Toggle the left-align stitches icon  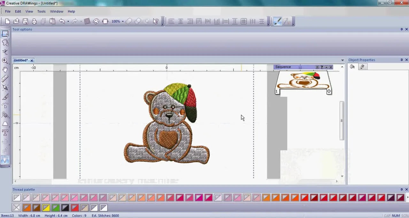click(171, 21)
